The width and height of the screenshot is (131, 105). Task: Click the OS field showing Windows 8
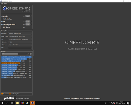[20, 39]
